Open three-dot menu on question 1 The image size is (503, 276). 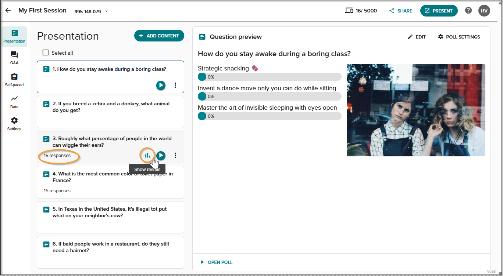click(175, 86)
